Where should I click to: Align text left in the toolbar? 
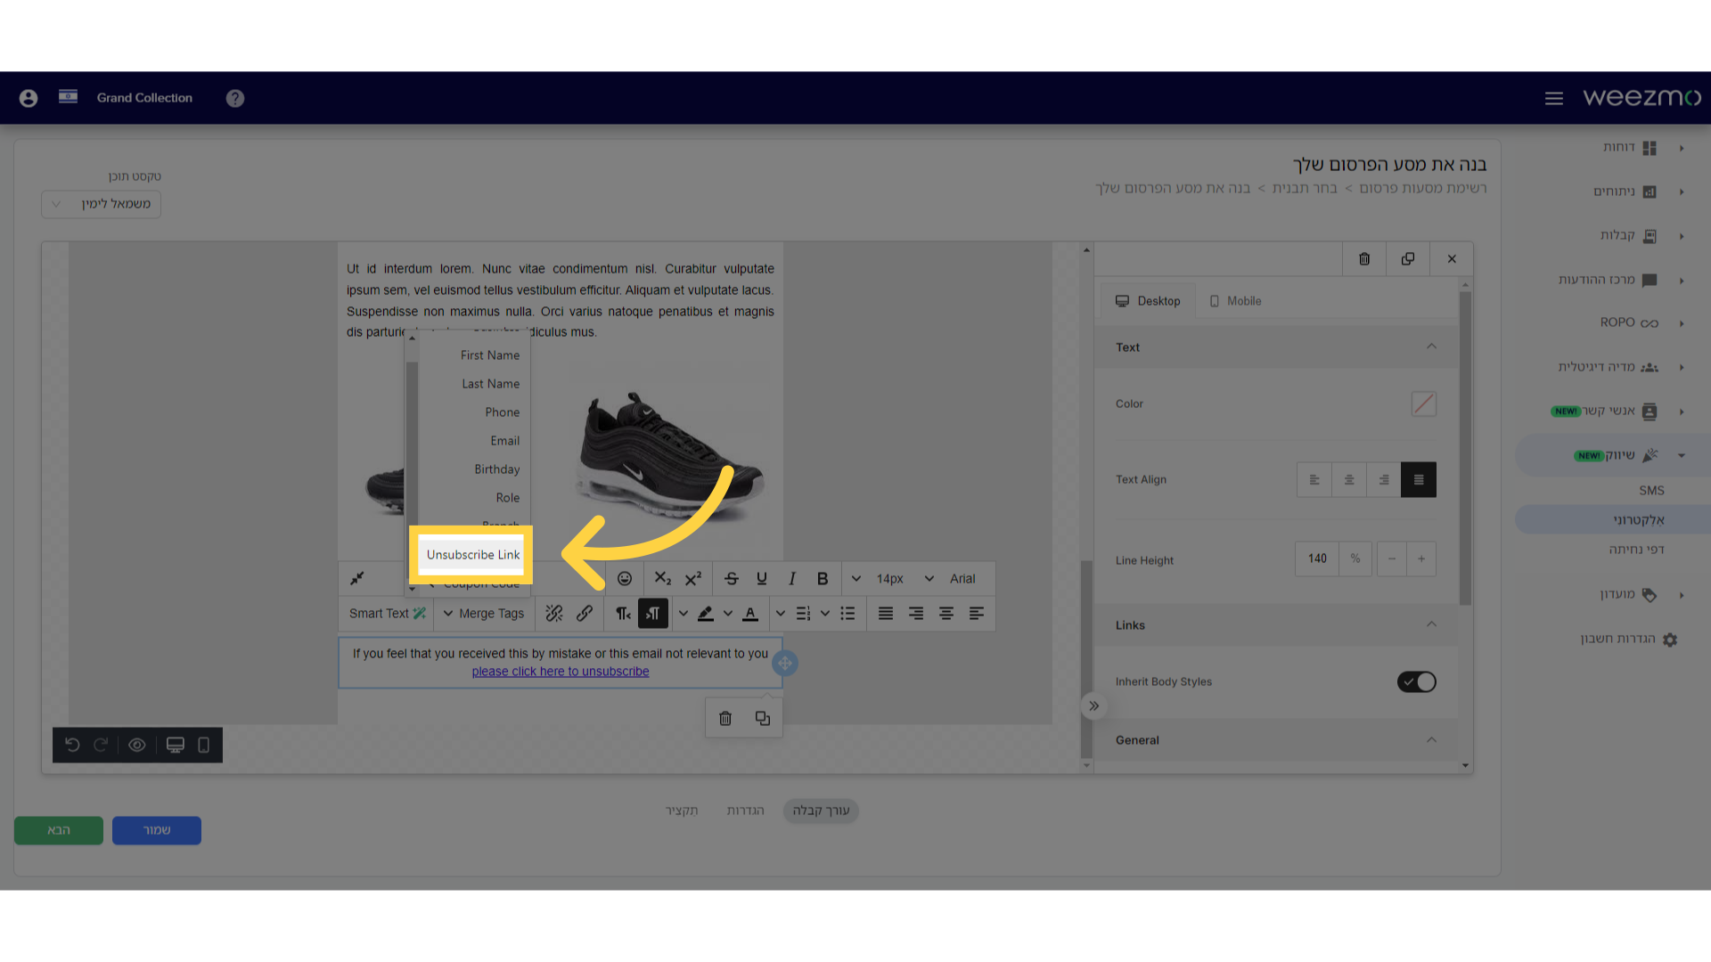point(977,614)
